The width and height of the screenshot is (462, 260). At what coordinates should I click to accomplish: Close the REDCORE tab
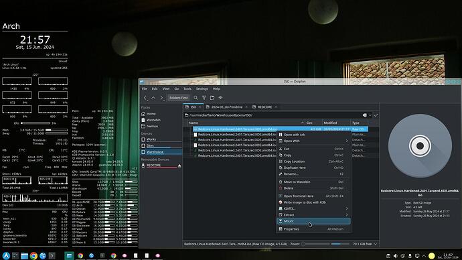tap(276, 107)
